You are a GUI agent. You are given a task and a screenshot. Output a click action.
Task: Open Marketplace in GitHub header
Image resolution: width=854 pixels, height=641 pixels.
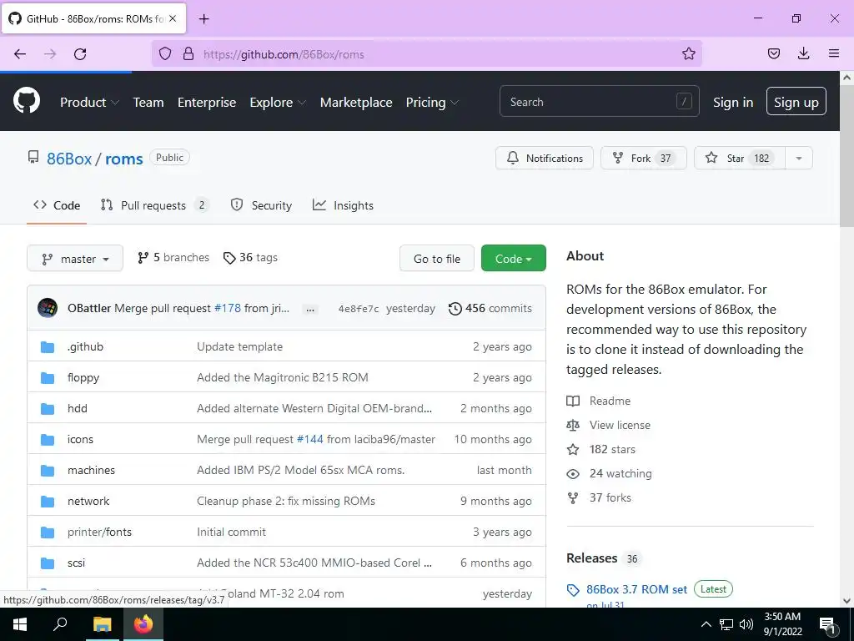click(356, 102)
